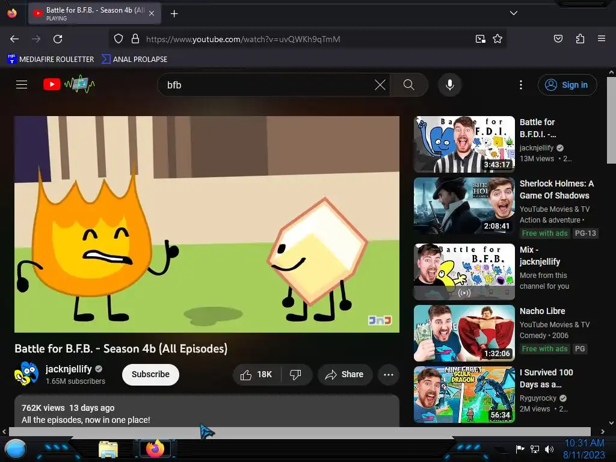Open the Battle for B.F.D.I. thumbnail
Viewport: 616px width, 462px height.
tap(464, 144)
